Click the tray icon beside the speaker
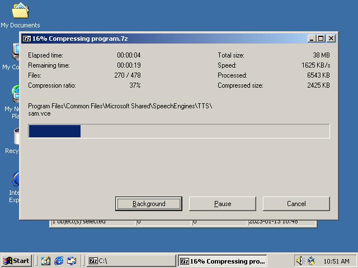Viewport: 358px width, 268px height. coord(311,261)
